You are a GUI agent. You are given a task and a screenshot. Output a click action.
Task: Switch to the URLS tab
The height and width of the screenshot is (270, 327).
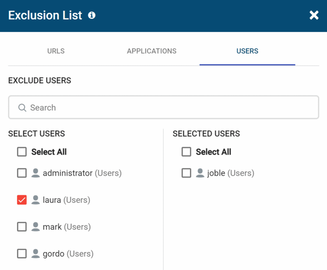coord(56,51)
